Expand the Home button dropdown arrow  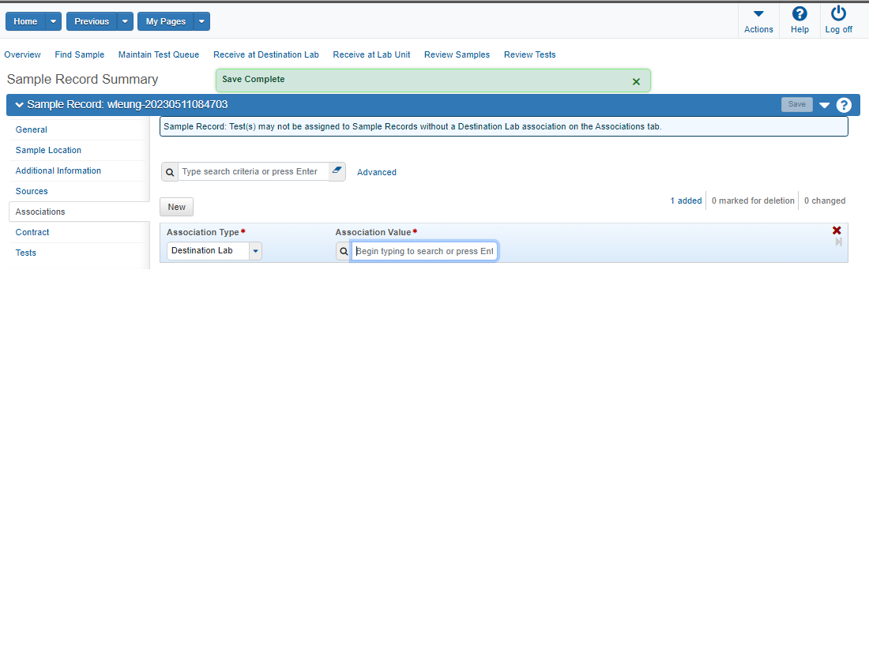[53, 21]
